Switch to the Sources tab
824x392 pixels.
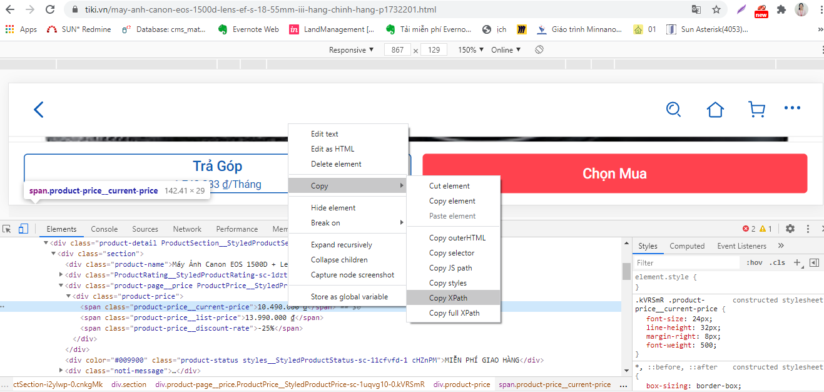pos(145,229)
